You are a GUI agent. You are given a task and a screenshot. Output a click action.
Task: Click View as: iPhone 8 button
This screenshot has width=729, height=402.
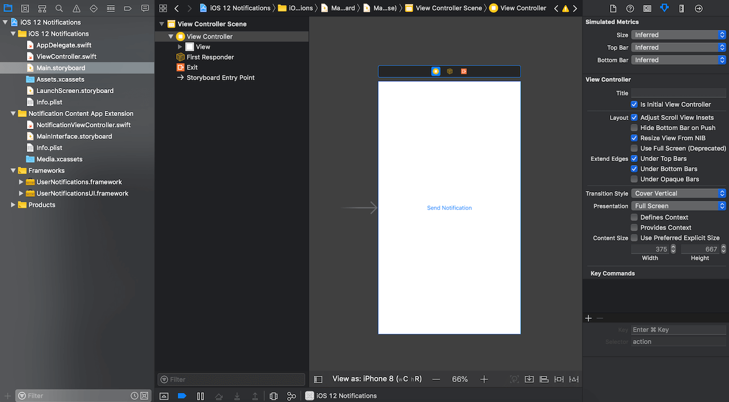coord(377,379)
